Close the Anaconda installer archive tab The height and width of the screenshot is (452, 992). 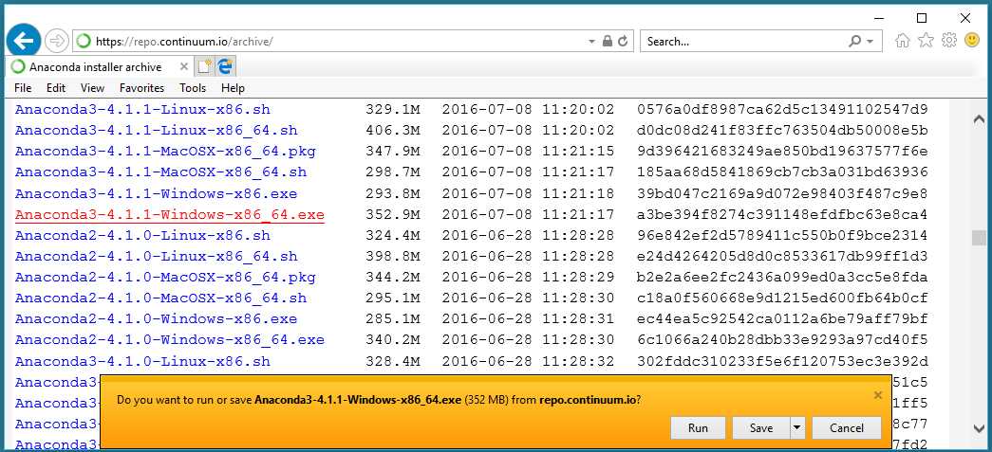coord(183,67)
